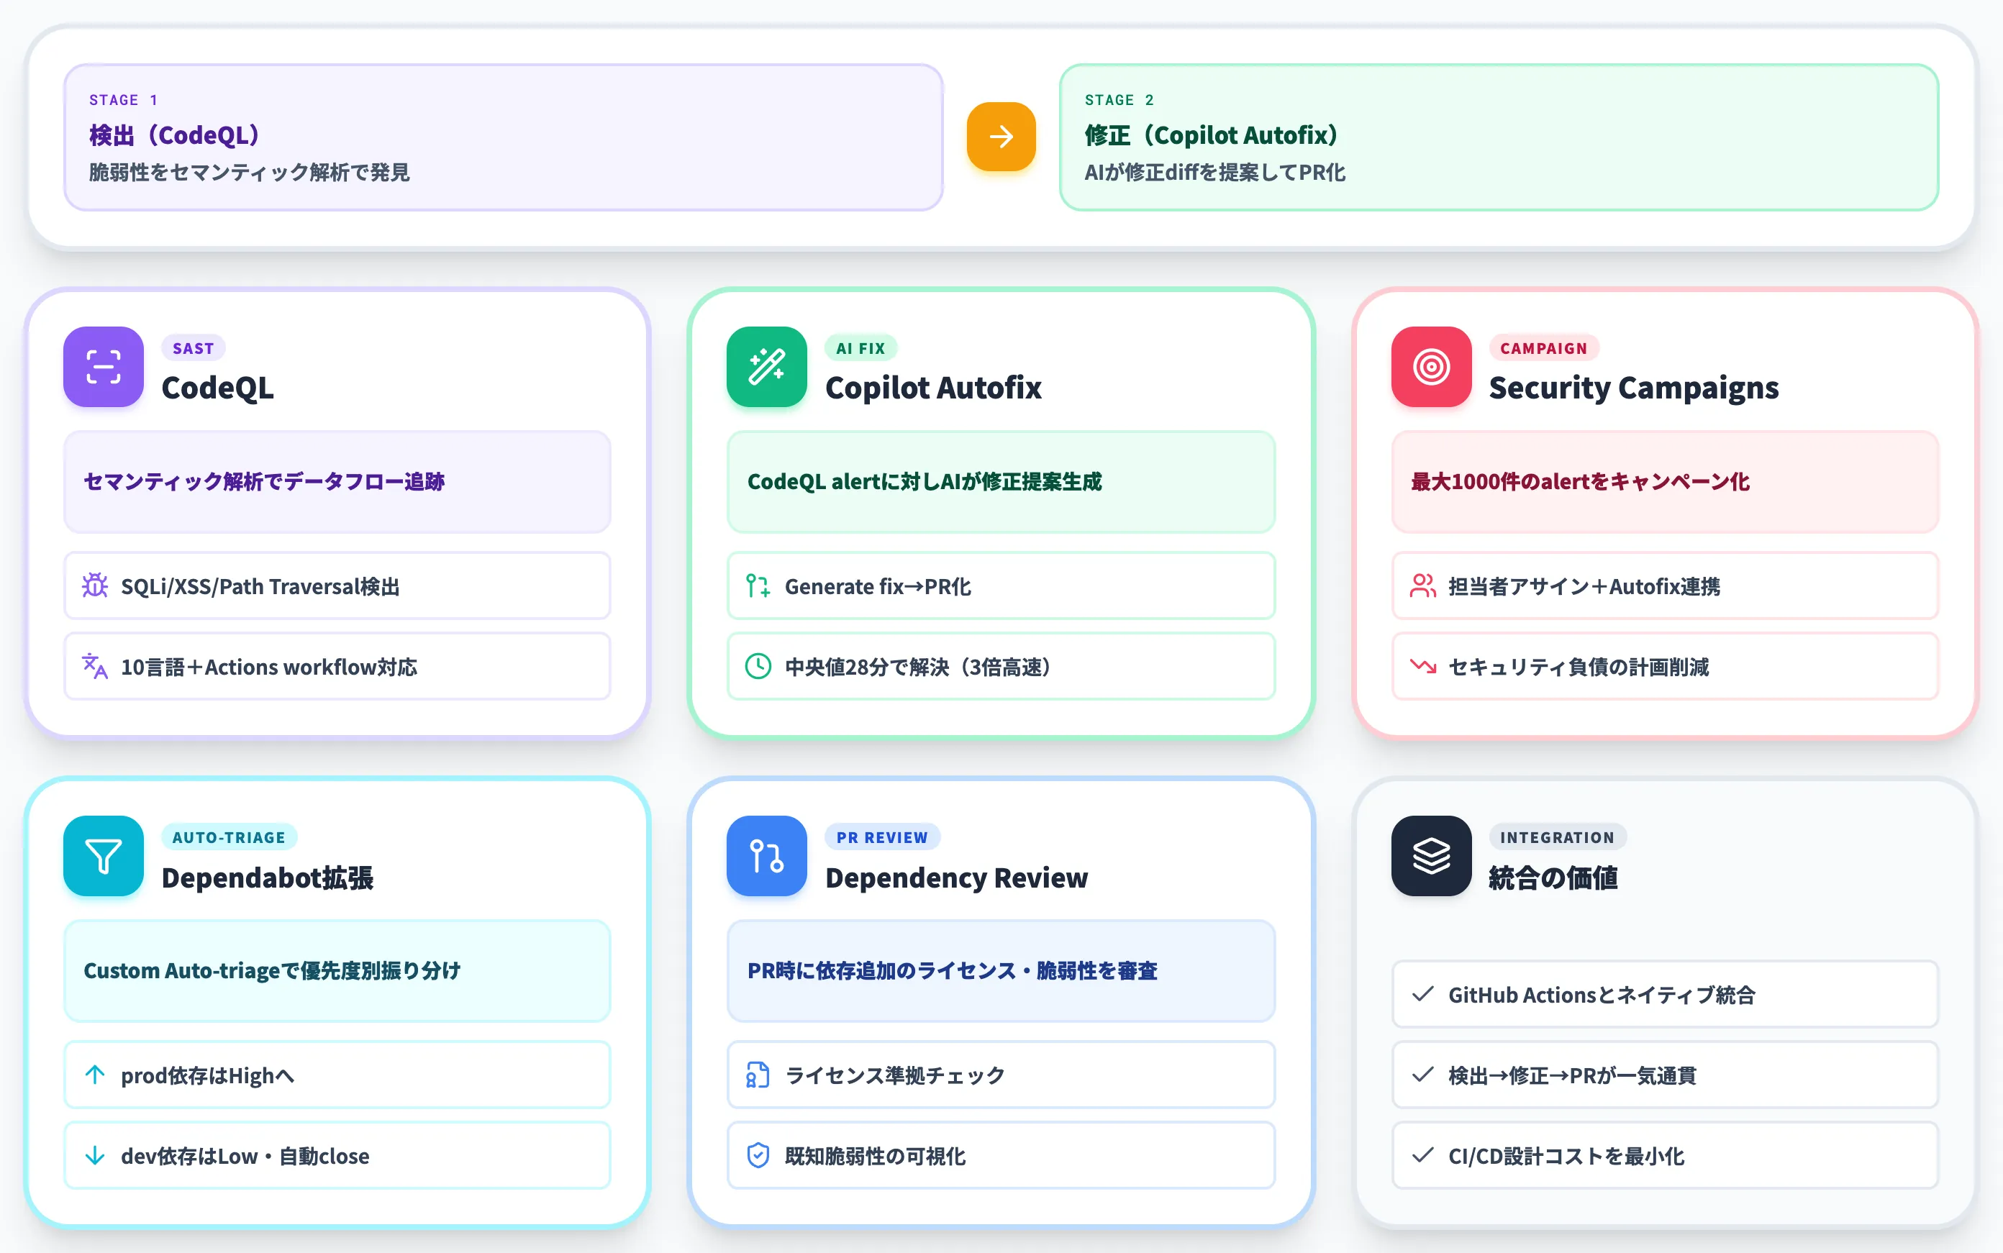This screenshot has height=1253, width=2003.
Task: Click the bug icon beside SQLi/XSS/Path Traversal検出
Action: pos(95,586)
